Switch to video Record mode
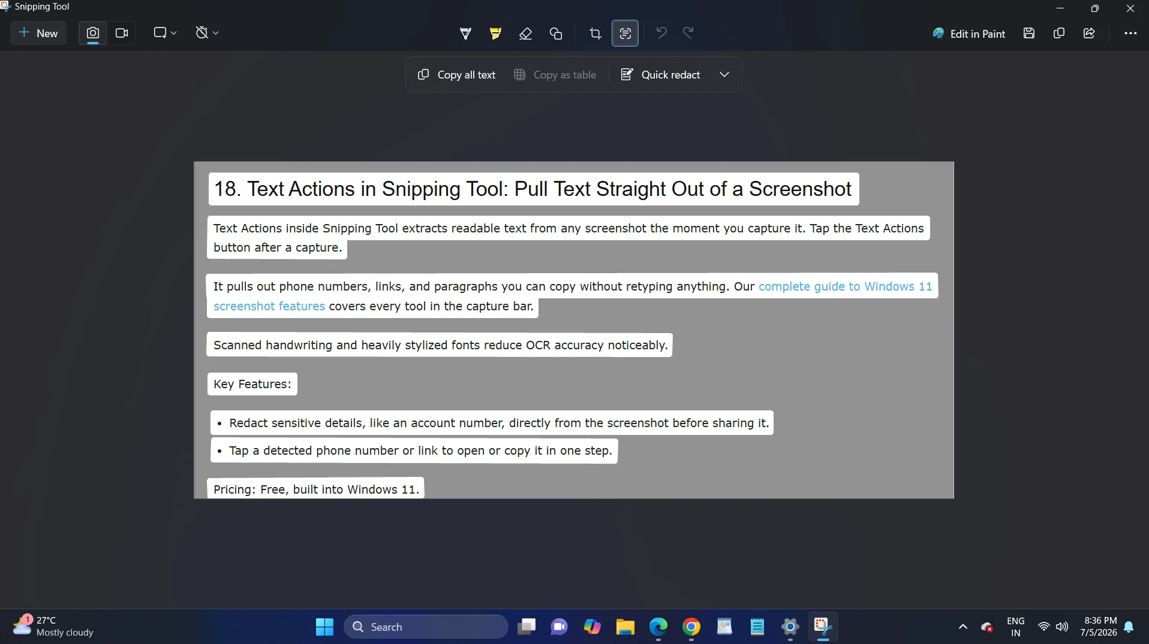Image resolution: width=1149 pixels, height=644 pixels. point(122,34)
